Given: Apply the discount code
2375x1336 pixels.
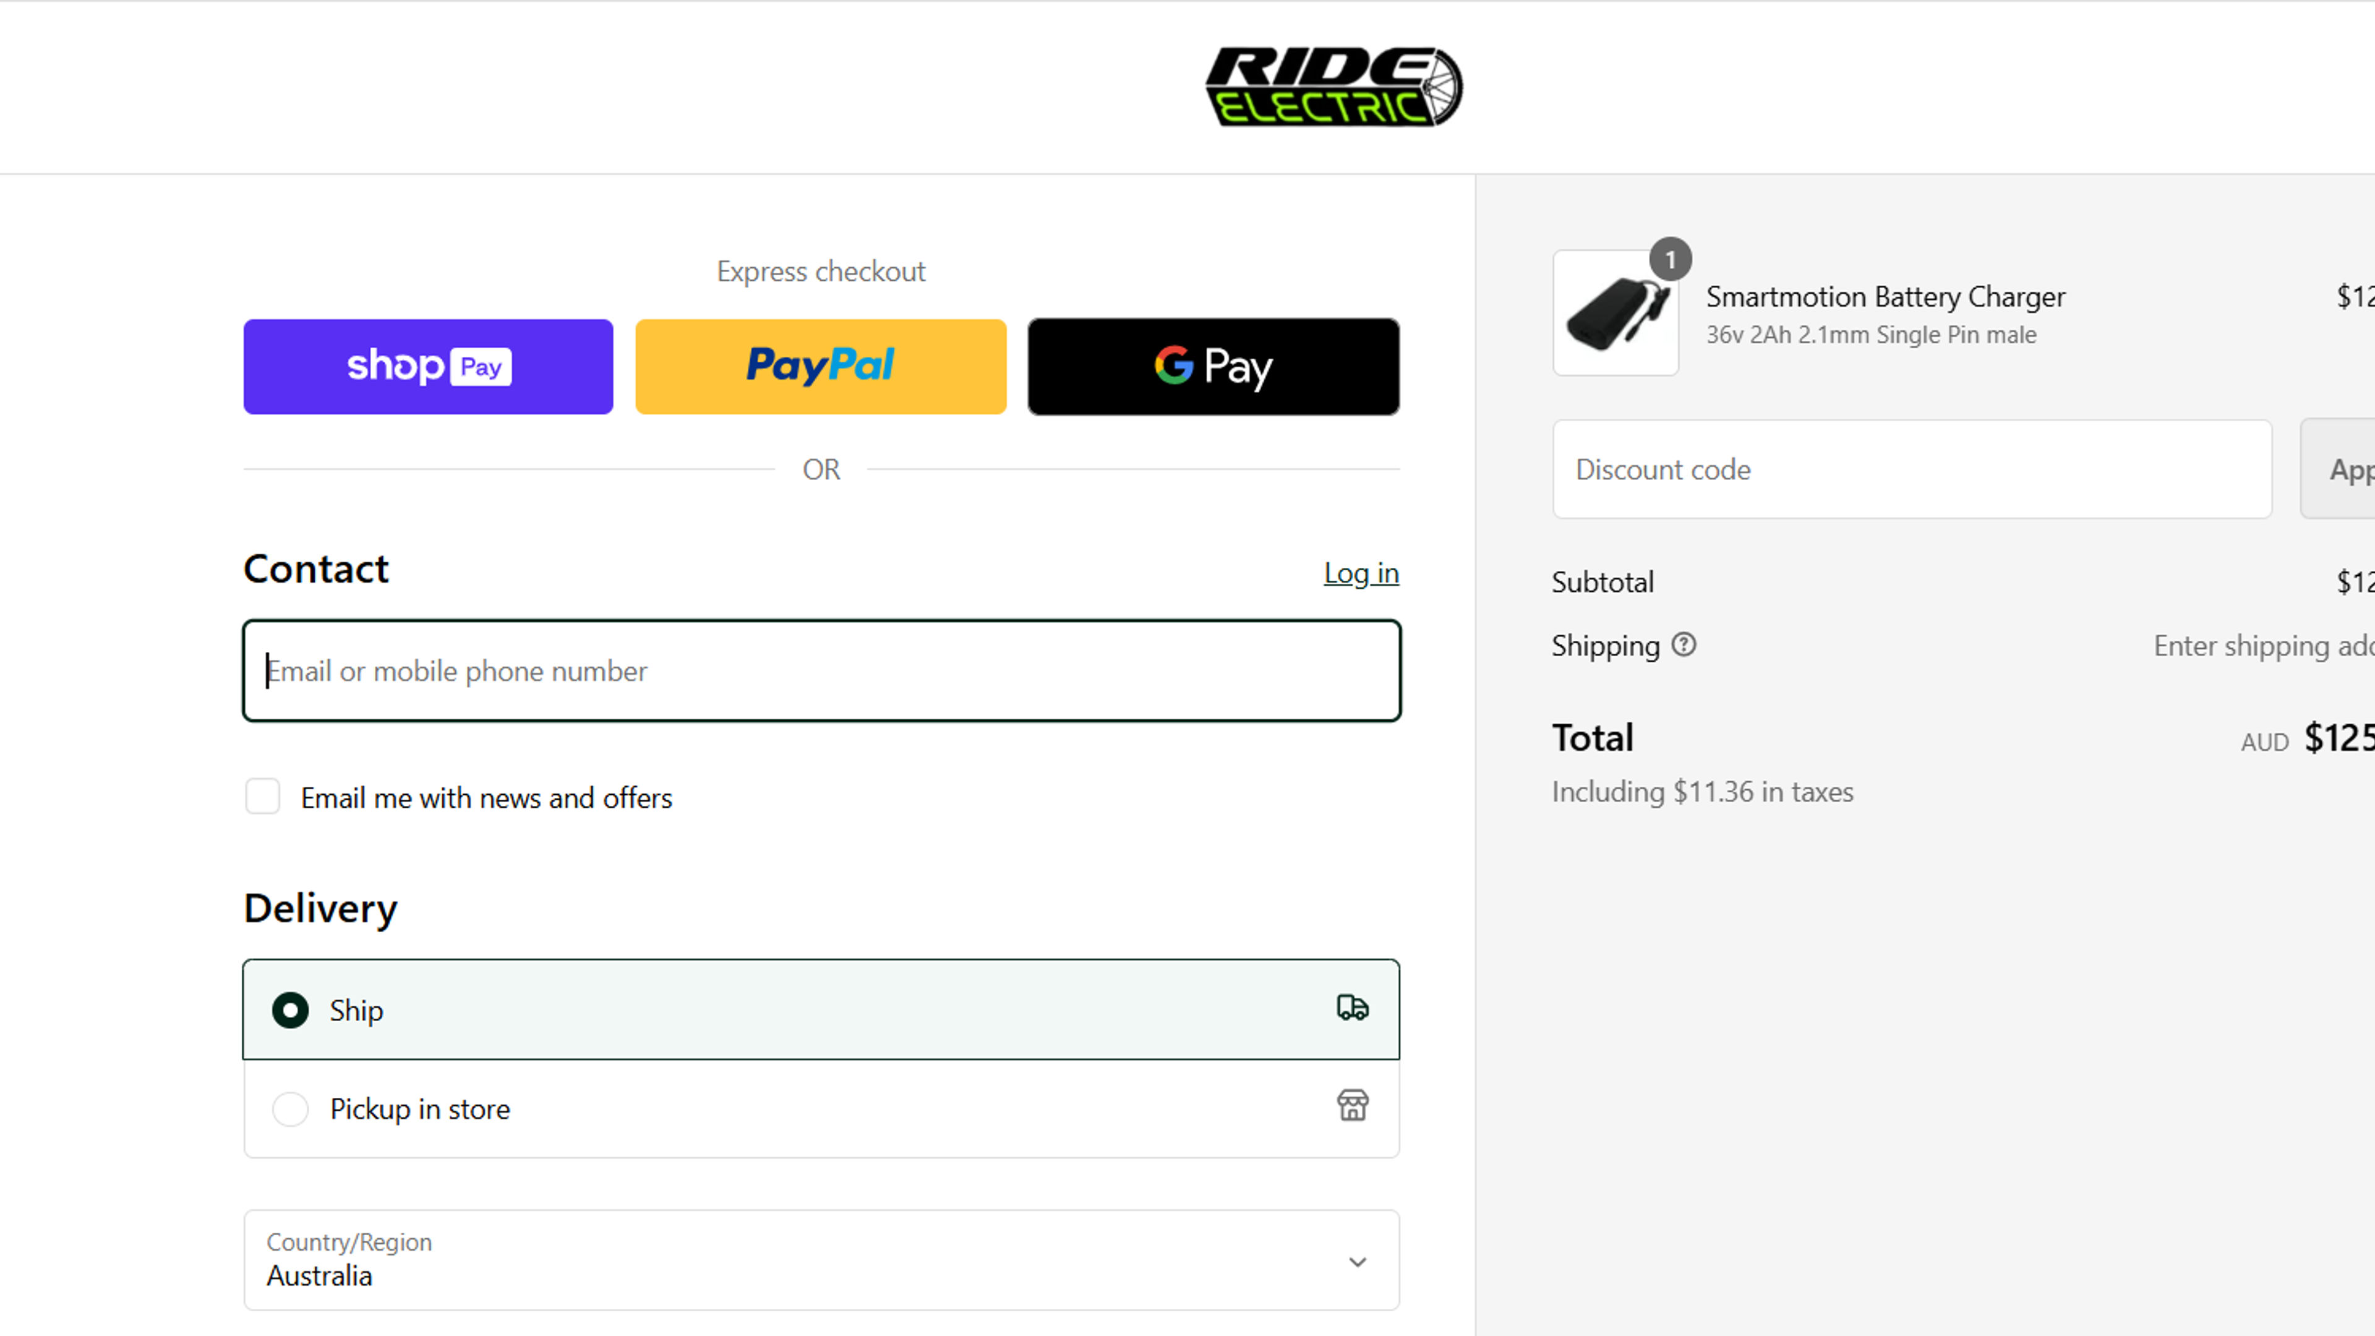Looking at the screenshot, I should 2338,469.
